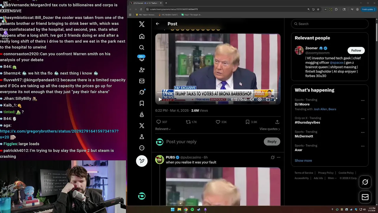The image size is (378, 213).
Task: Open the PUBS profile name
Action: (170, 157)
